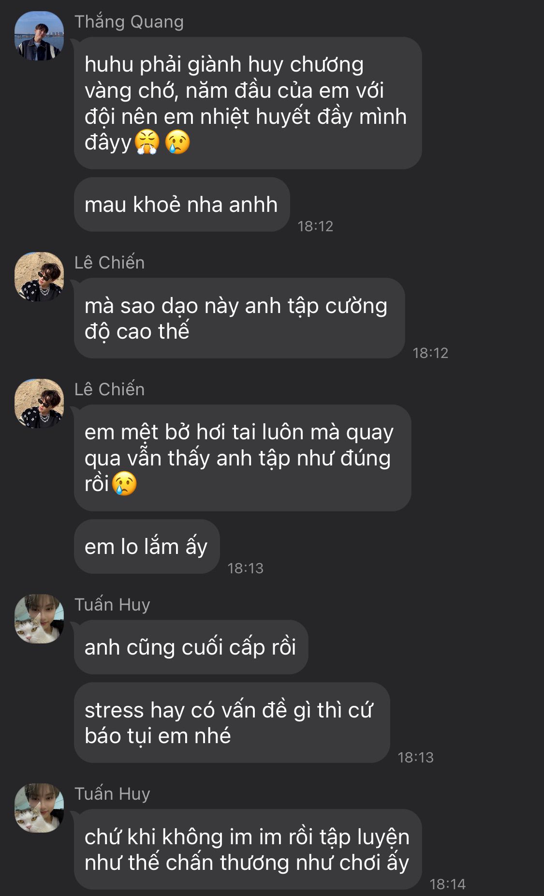Select the 'stress hay có vấn đề' message
The height and width of the screenshot is (896, 544).
click(x=232, y=722)
